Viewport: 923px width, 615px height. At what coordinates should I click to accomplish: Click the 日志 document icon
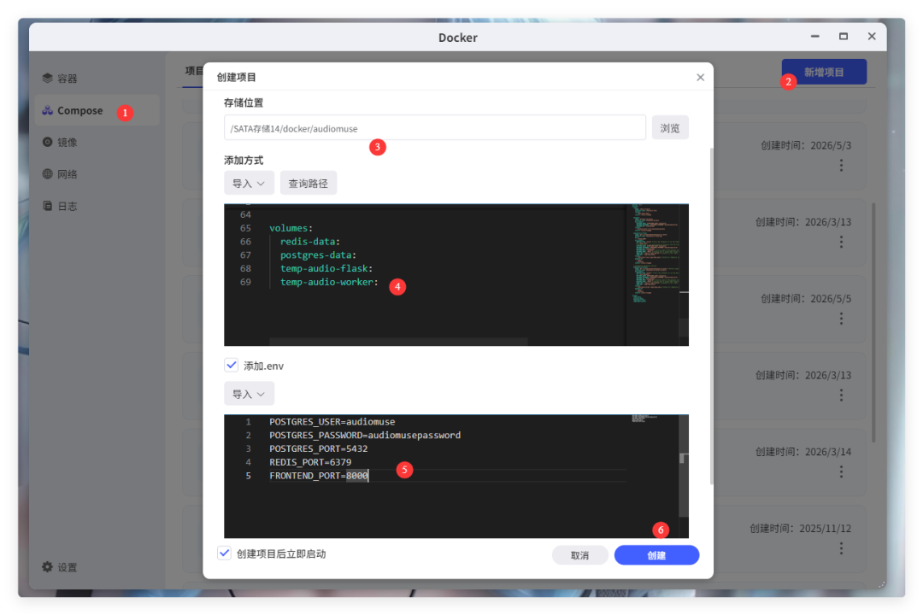(47, 205)
